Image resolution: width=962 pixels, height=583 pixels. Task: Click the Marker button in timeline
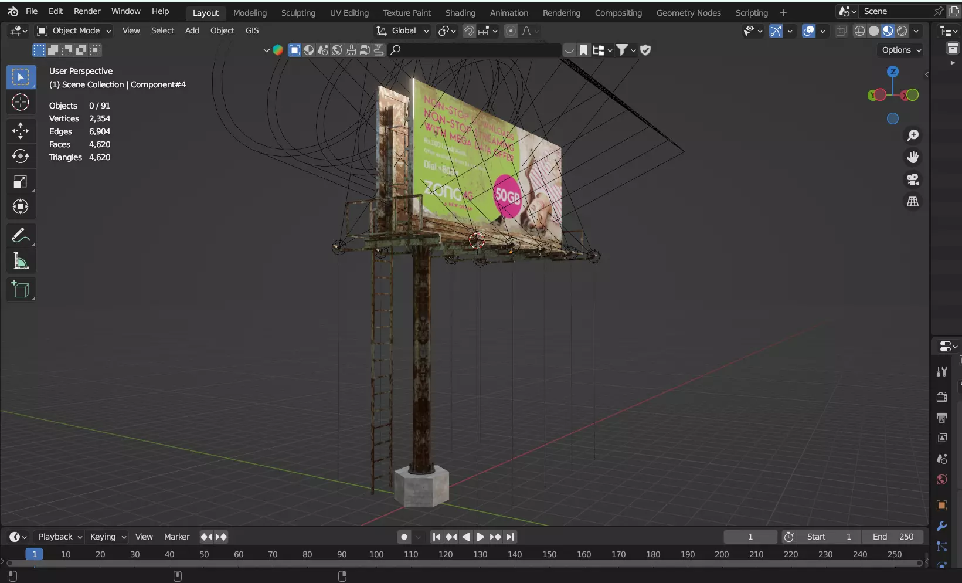(x=176, y=537)
